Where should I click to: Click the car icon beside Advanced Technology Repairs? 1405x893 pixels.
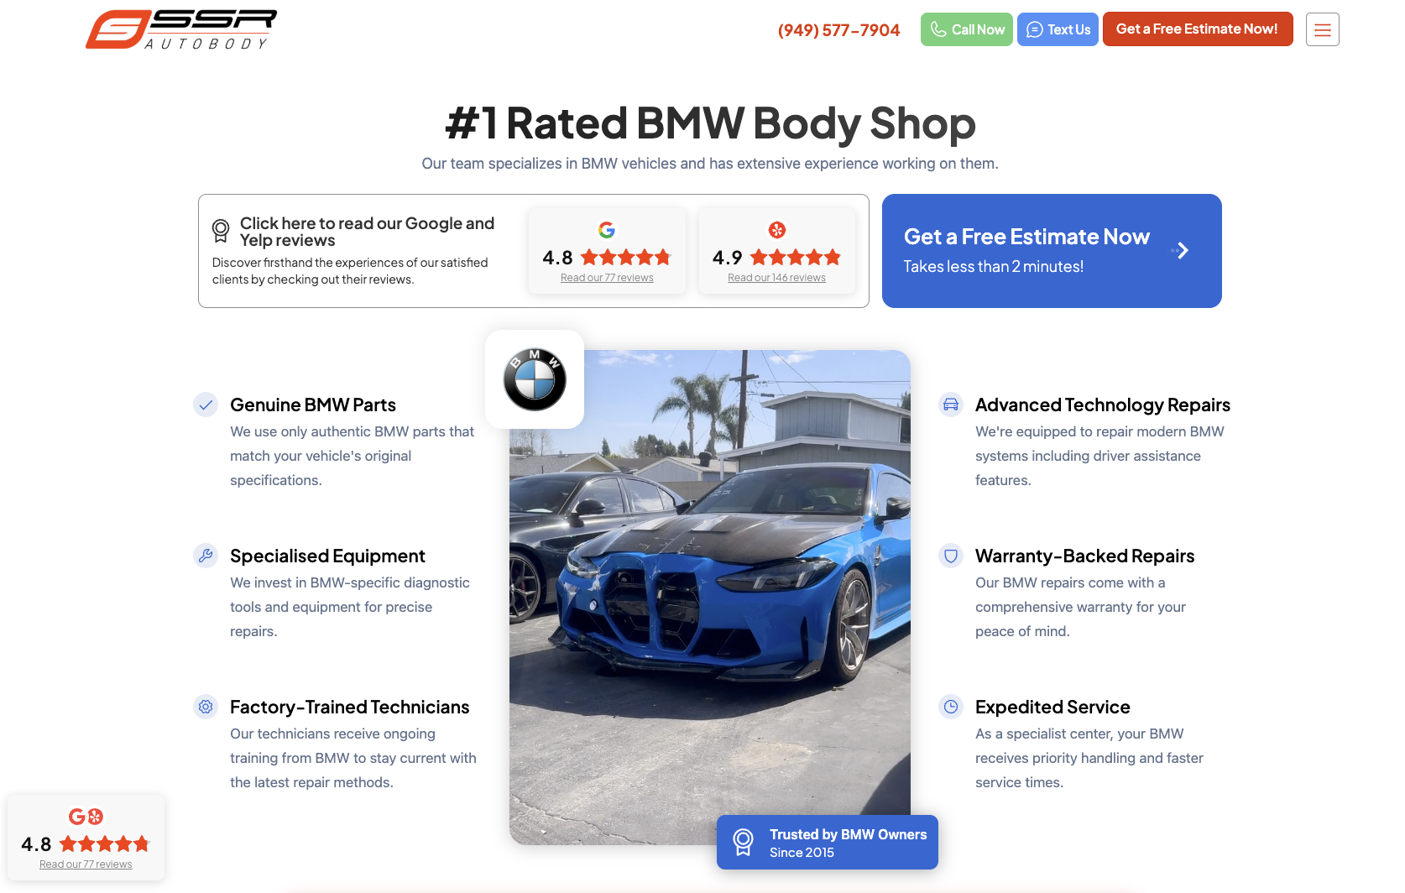[951, 405]
